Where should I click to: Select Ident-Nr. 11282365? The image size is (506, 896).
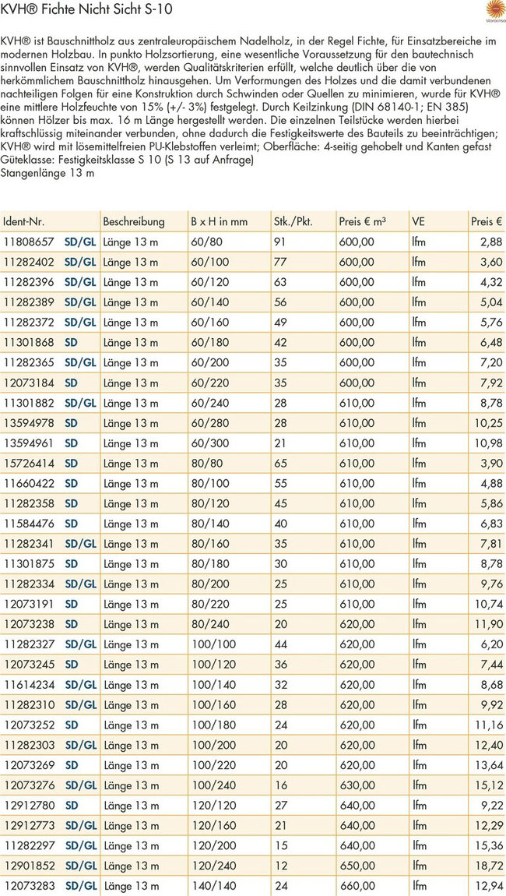click(29, 363)
